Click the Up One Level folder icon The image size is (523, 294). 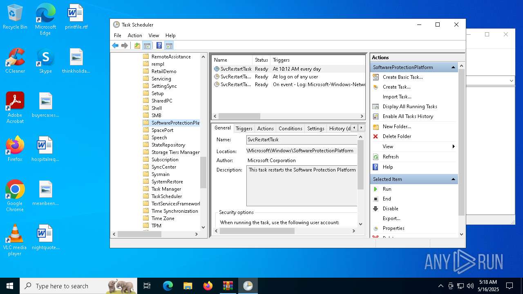[x=137, y=45]
